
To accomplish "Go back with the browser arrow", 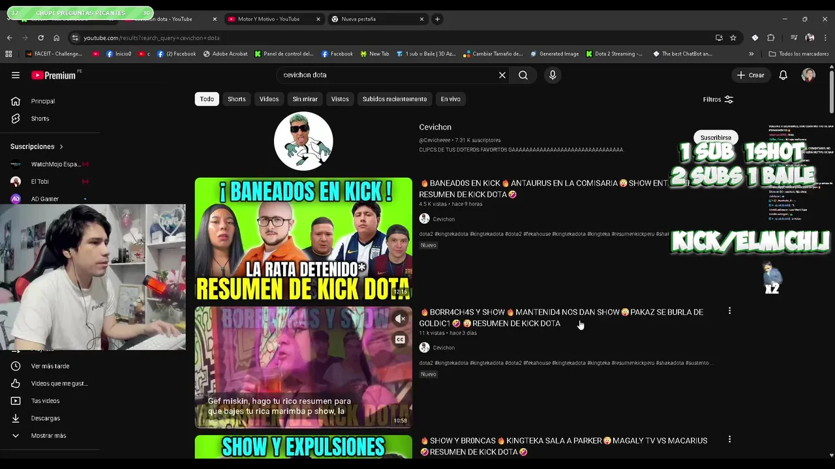I will pyautogui.click(x=9, y=38).
